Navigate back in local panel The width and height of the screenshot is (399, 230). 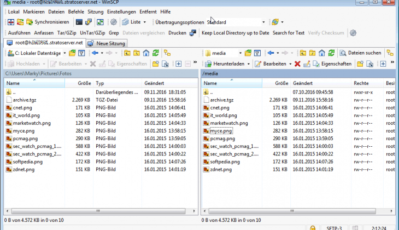pos(95,53)
